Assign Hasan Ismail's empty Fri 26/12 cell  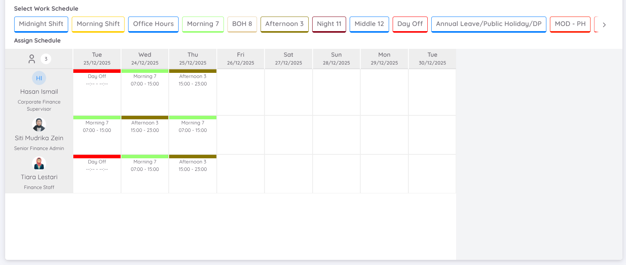click(x=240, y=92)
